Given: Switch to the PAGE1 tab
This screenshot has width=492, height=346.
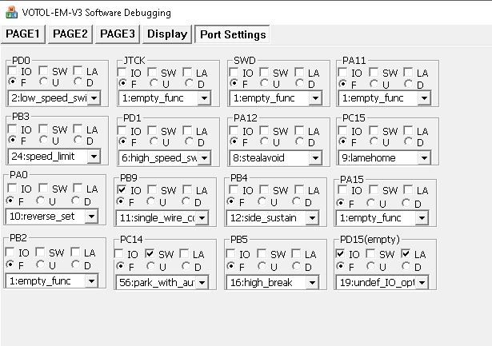Looking at the screenshot, I should tap(22, 34).
